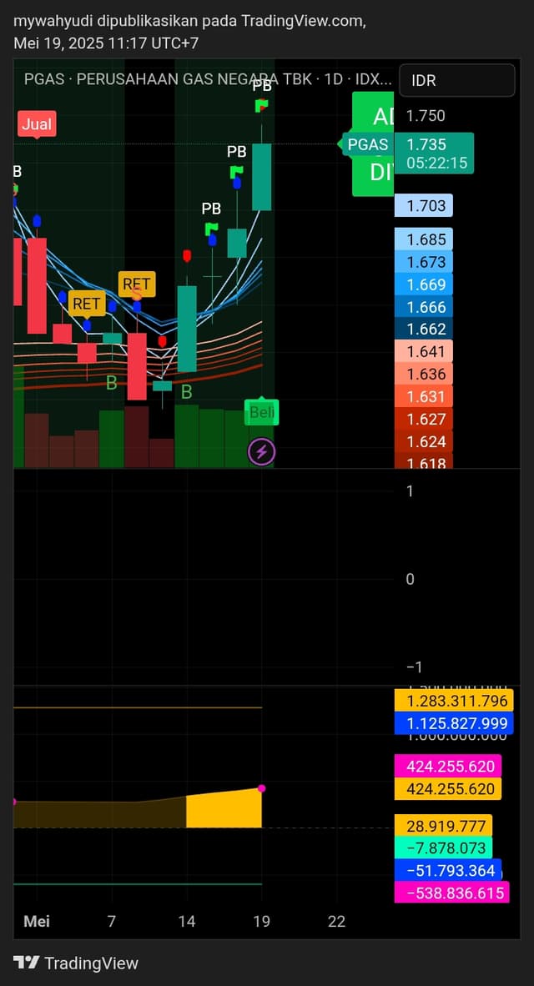Viewport: 534px width, 986px height.
Task: Click the higher RET label near red candle
Action: (x=137, y=284)
